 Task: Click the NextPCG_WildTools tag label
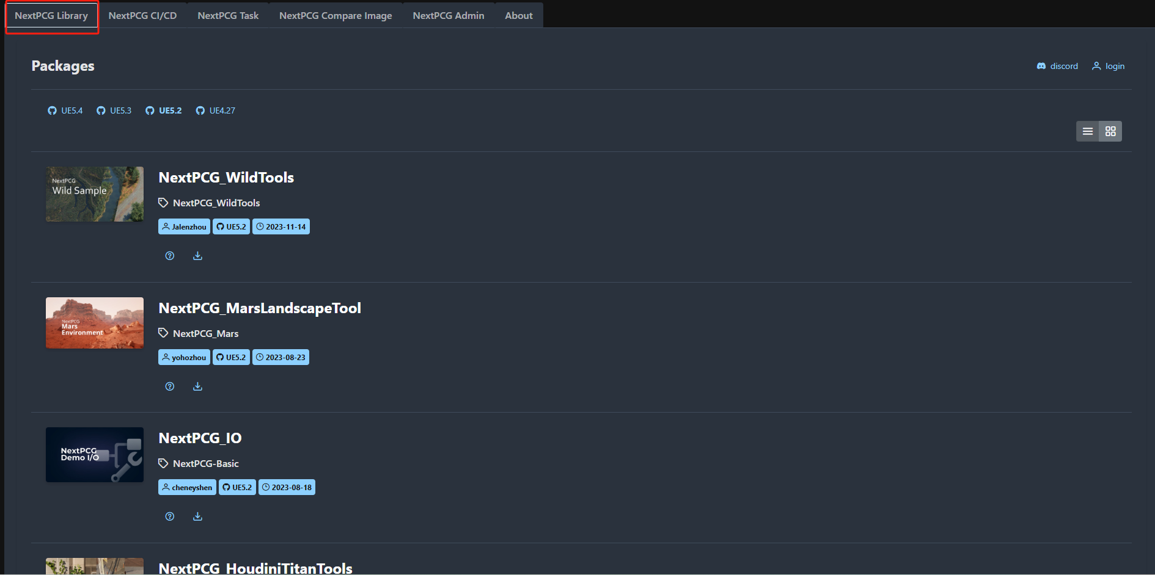(x=216, y=203)
